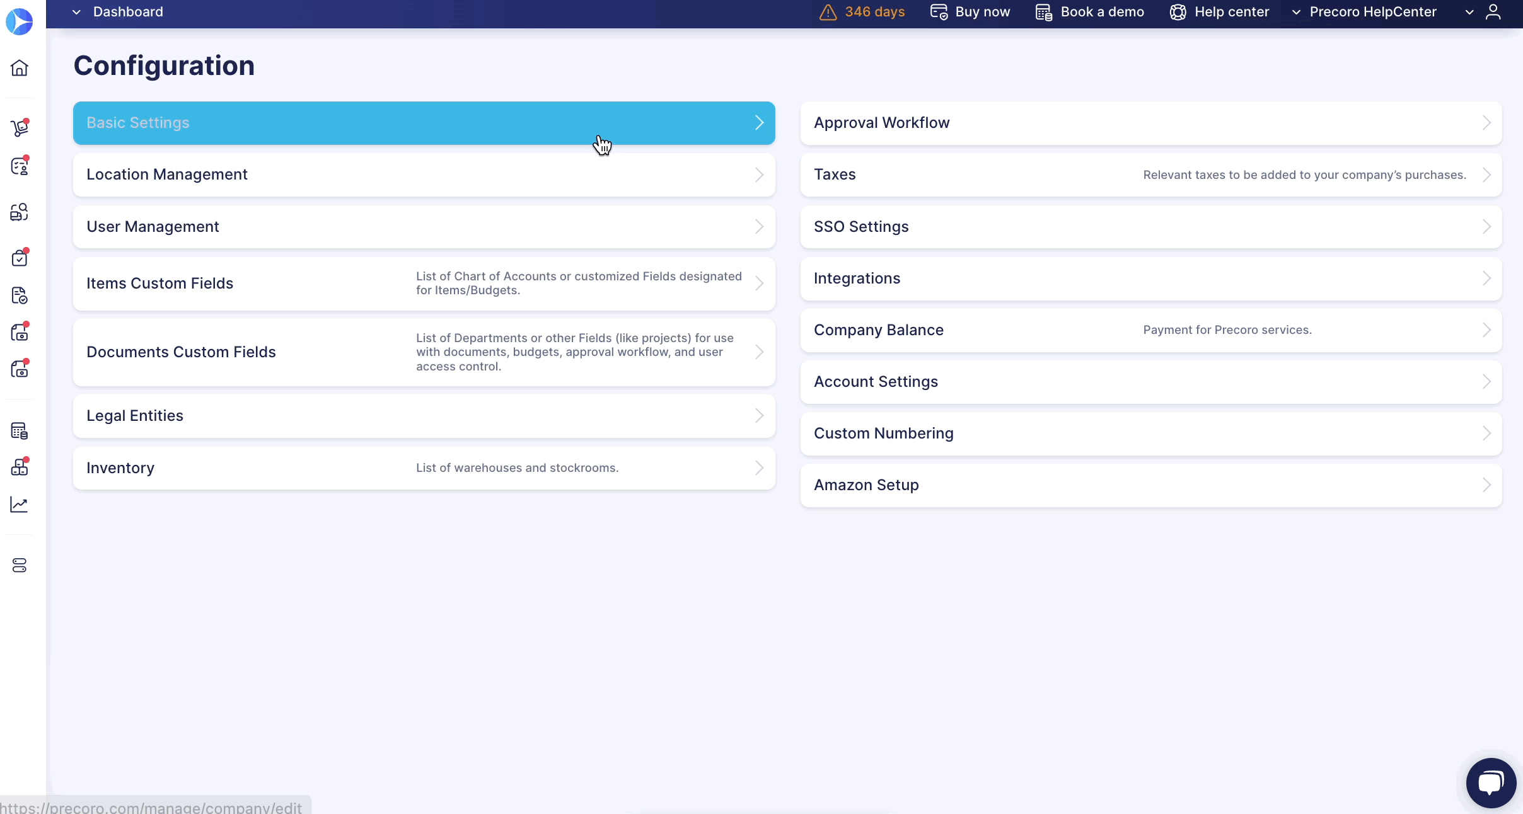Open the line chart reports sidebar icon
This screenshot has width=1523, height=814.
20,505
